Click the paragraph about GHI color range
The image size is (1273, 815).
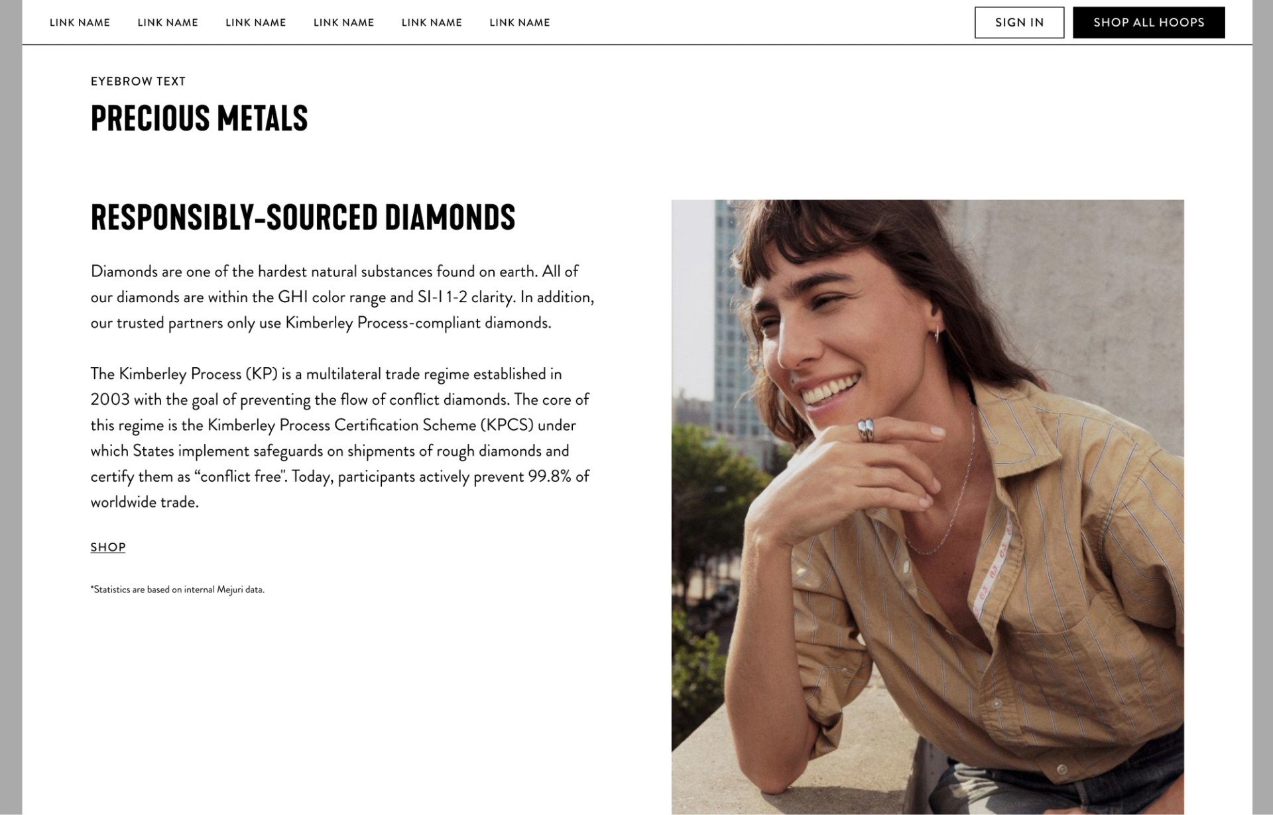pos(342,297)
